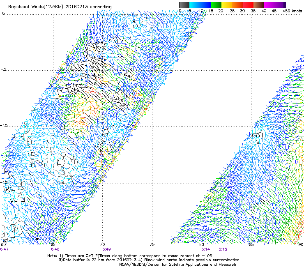Screen dimensions: 304x267
Task: Pick the orange 25-30 knots legend swatch
Action: point(237,5)
